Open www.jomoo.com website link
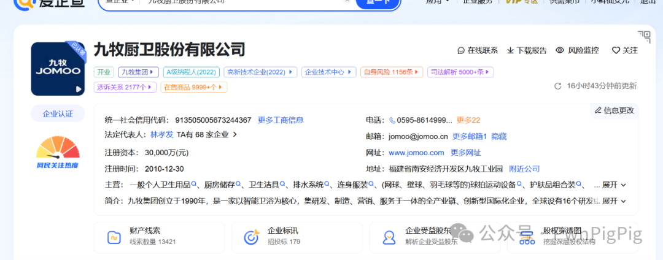Viewport: 663px width, 260px height. tap(416, 153)
